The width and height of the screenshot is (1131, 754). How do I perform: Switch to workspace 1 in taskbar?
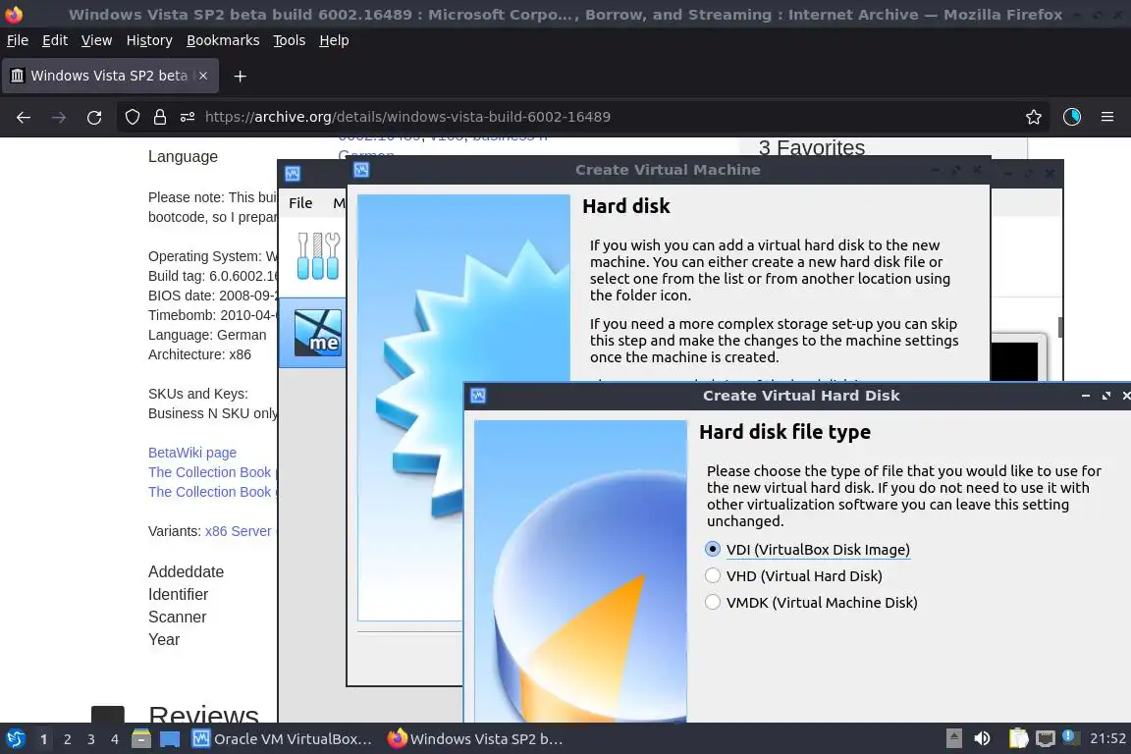tap(44, 739)
